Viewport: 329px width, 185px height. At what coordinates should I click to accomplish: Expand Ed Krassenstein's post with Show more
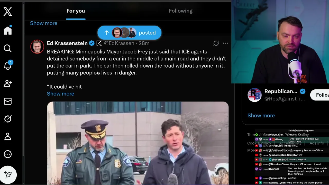pyautogui.click(x=60, y=94)
